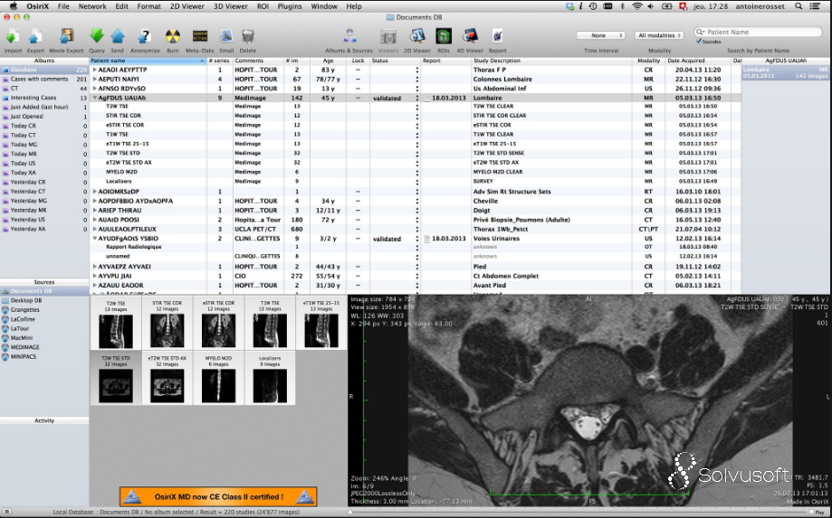Sort by Modality column header
The width and height of the screenshot is (832, 518).
pos(649,61)
